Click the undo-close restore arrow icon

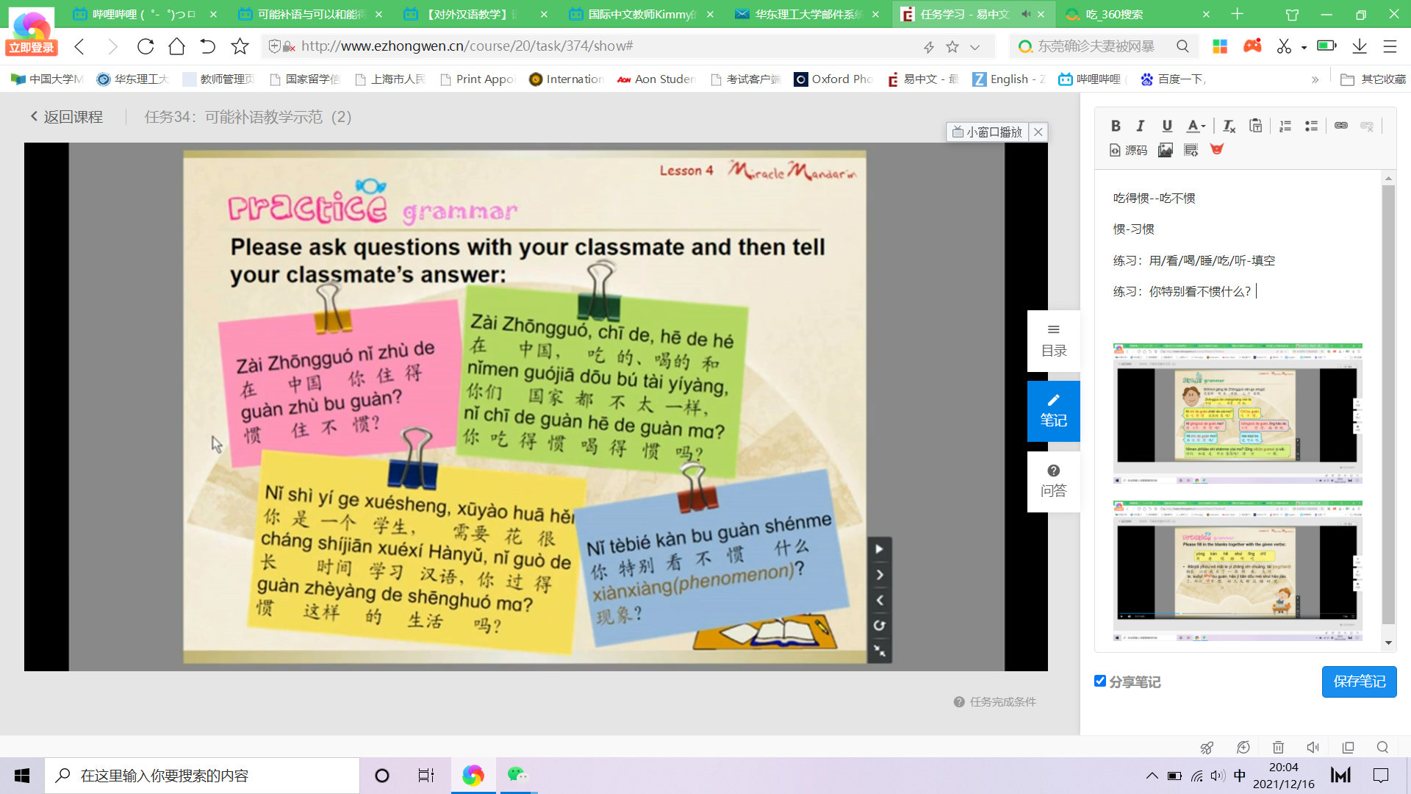pyautogui.click(x=208, y=46)
